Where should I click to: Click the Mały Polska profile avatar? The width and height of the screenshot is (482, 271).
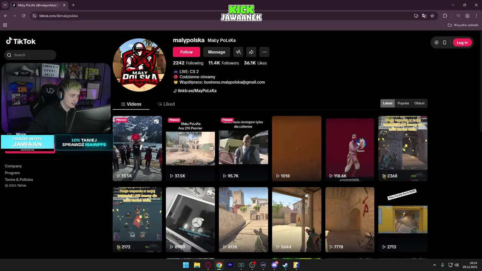pyautogui.click(x=139, y=65)
